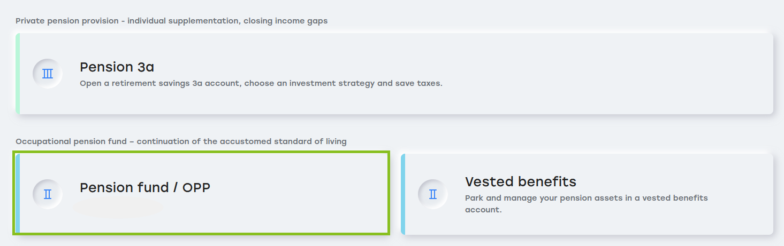Image resolution: width=784 pixels, height=246 pixels.
Task: Click the 'Occupational pension fund' section heading
Action: pos(181,141)
